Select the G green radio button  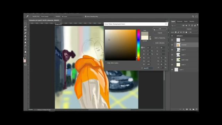coord(142,61)
